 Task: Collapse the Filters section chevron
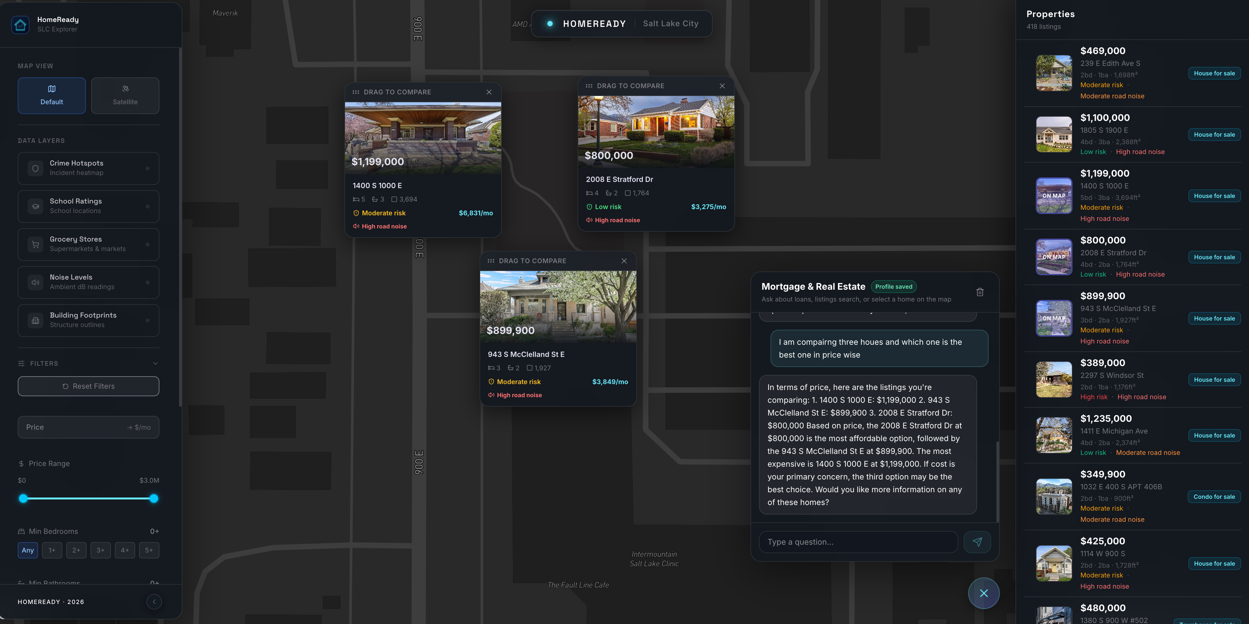click(155, 363)
